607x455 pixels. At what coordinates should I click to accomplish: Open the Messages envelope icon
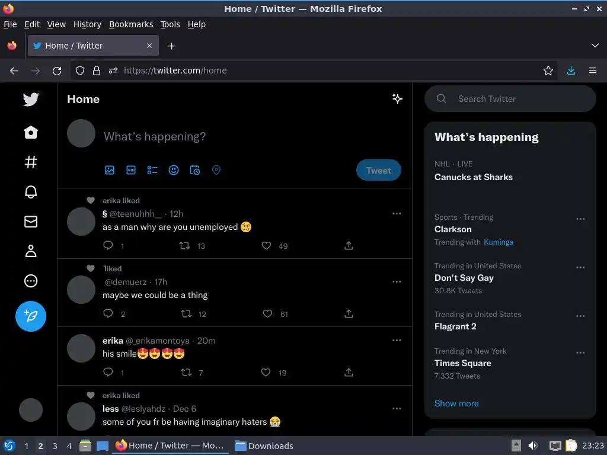31,222
